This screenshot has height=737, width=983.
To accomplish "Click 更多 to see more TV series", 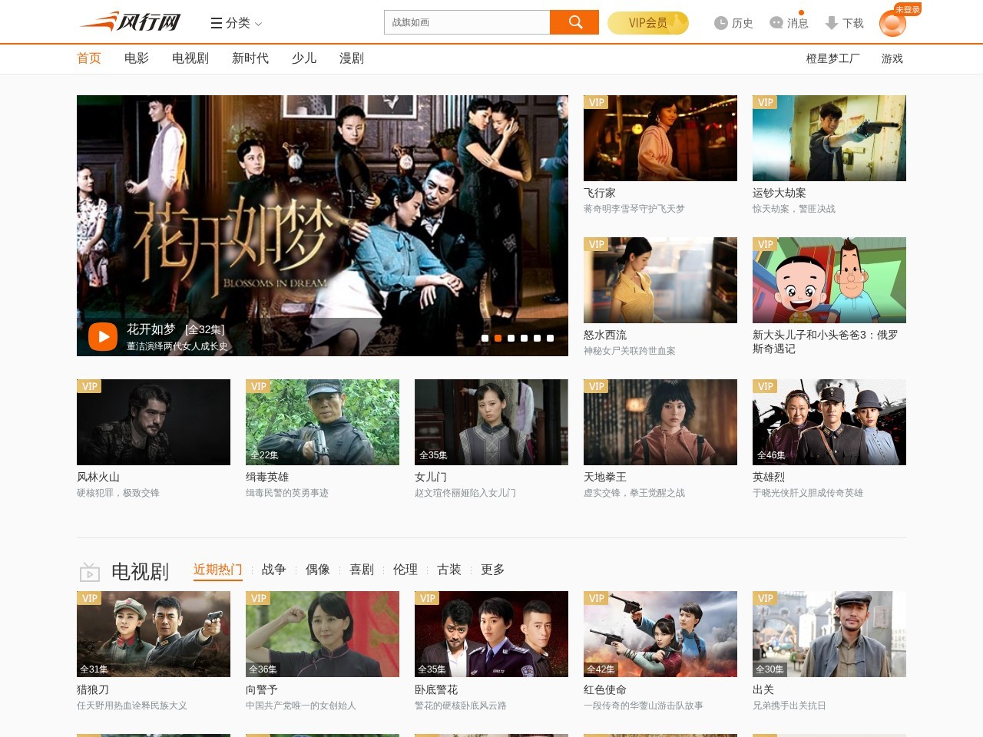I will (493, 570).
